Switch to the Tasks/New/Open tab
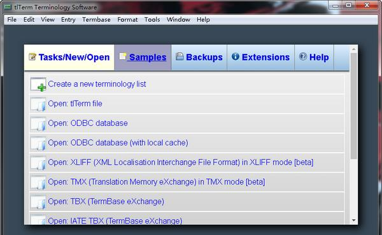The height and width of the screenshot is (235, 382). tap(69, 57)
